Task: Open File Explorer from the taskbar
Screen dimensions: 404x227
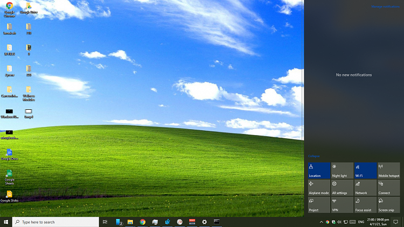Action: pyautogui.click(x=130, y=222)
